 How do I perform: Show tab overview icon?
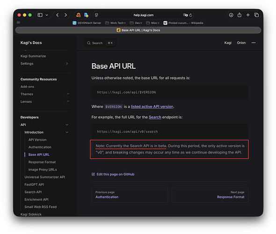tap(256, 15)
